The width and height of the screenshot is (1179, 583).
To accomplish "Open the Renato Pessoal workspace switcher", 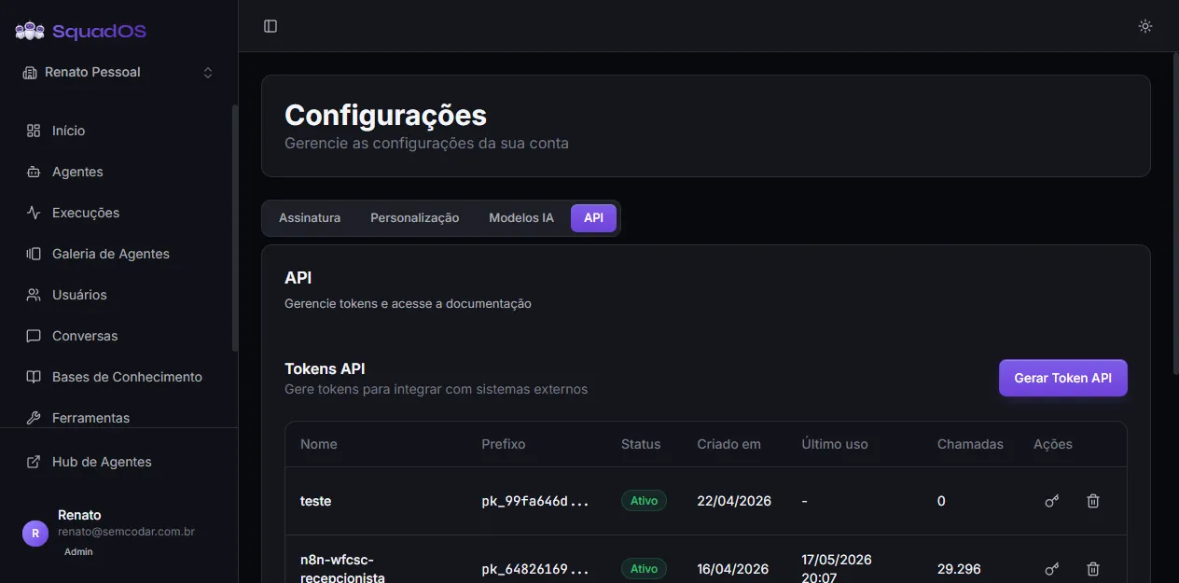I will [118, 72].
